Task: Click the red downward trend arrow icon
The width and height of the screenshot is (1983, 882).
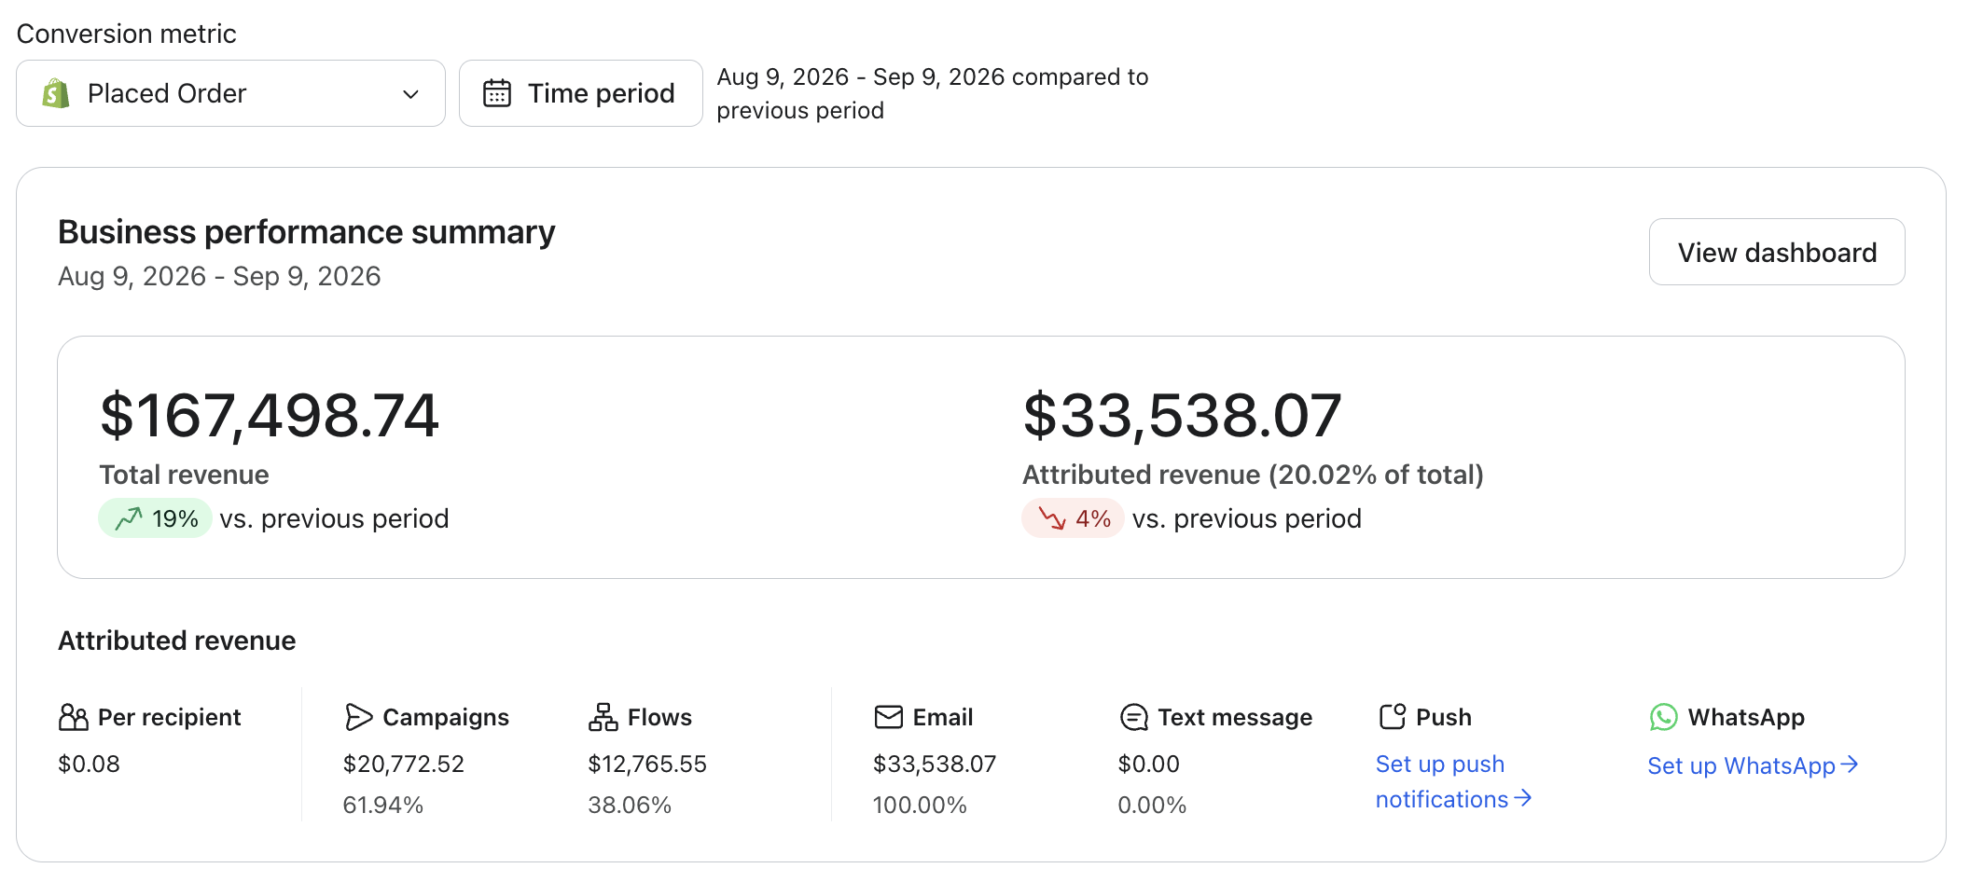Action: pos(1052,518)
